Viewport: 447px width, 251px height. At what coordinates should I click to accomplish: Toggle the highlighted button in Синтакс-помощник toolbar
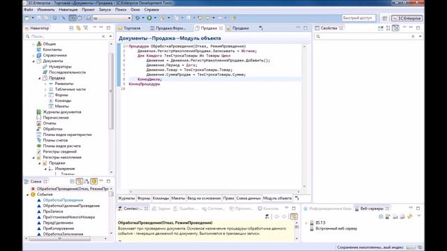[x=293, y=217]
